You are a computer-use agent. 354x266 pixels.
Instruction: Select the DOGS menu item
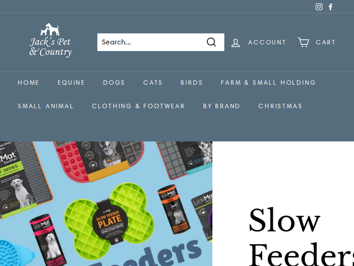[x=114, y=83]
